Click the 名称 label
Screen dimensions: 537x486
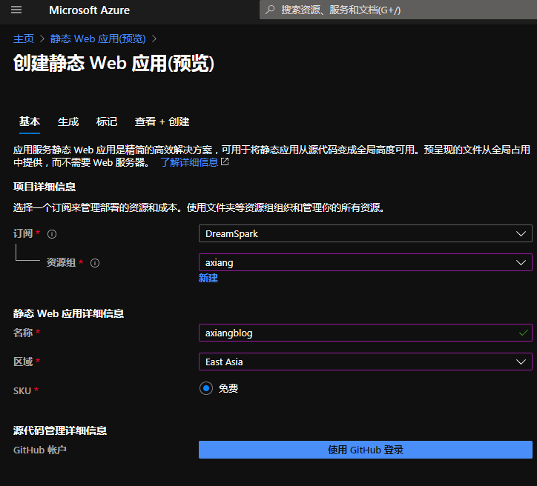coord(23,333)
